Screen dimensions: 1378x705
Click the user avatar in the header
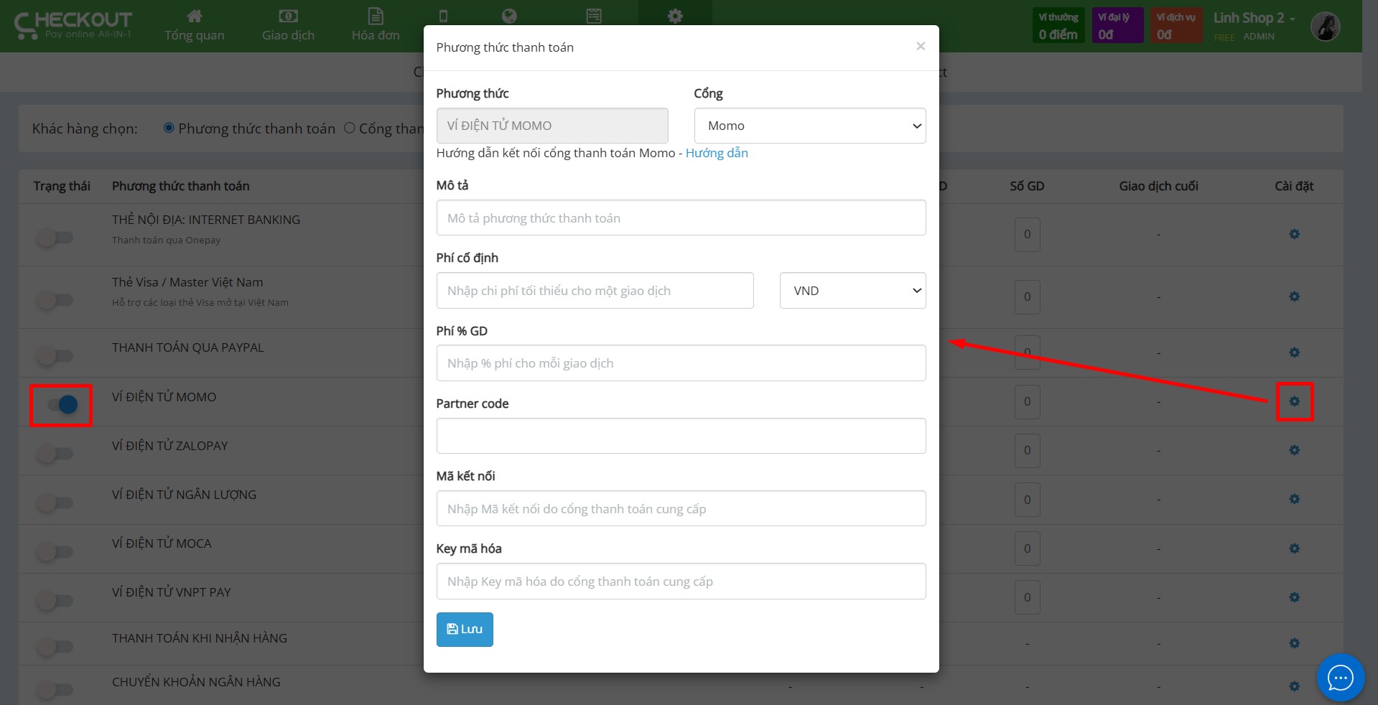[x=1325, y=27]
